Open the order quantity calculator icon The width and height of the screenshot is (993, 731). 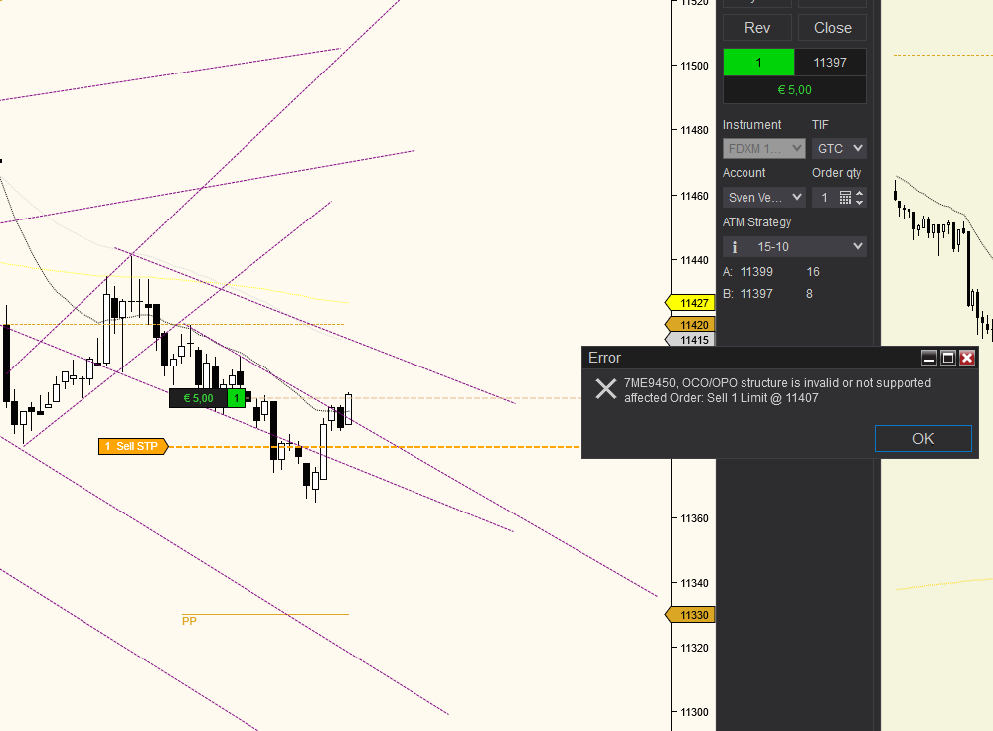pos(845,198)
